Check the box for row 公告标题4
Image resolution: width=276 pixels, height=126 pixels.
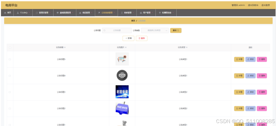[10, 76]
